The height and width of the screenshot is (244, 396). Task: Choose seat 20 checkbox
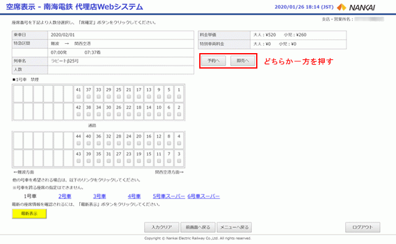tap(139, 143)
